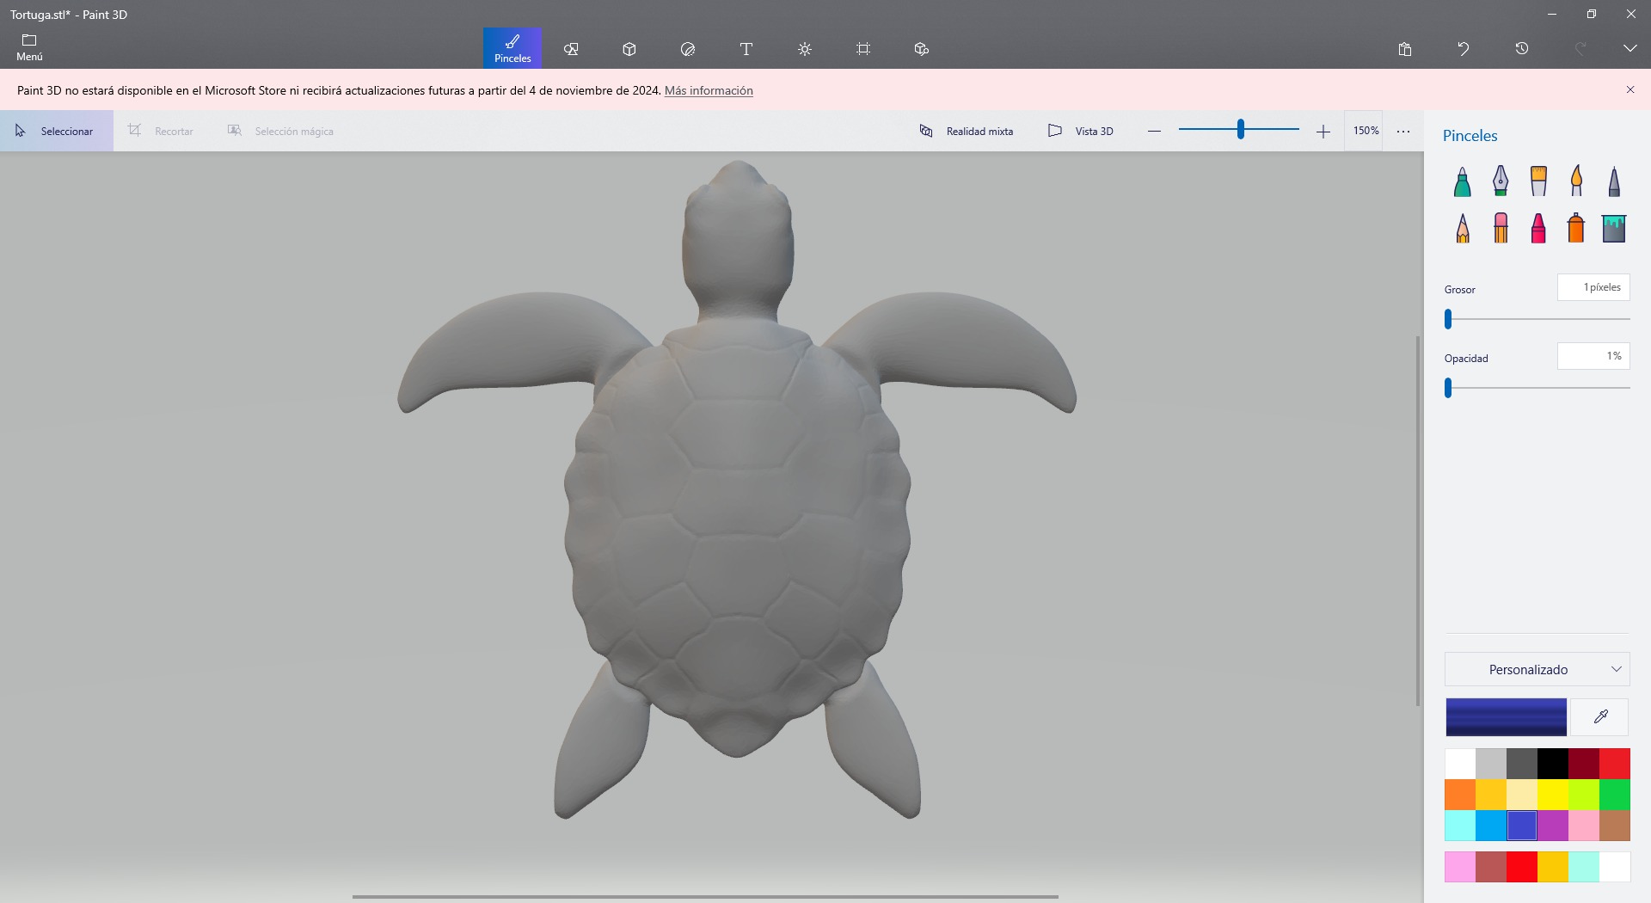Click the Opacidad percent field

(1593, 356)
